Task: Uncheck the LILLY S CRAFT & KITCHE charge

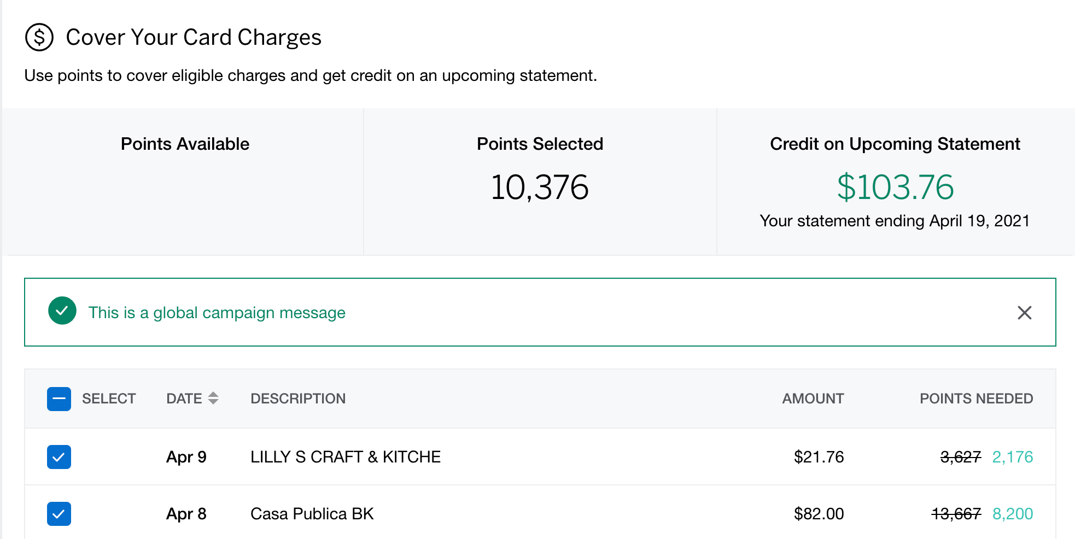Action: (x=59, y=457)
